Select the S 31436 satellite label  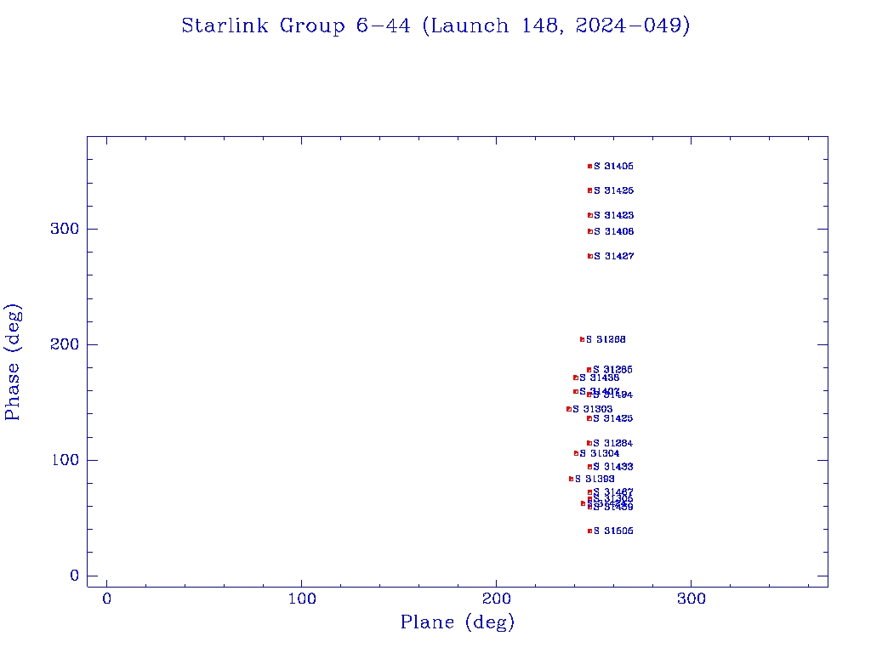[x=600, y=378]
